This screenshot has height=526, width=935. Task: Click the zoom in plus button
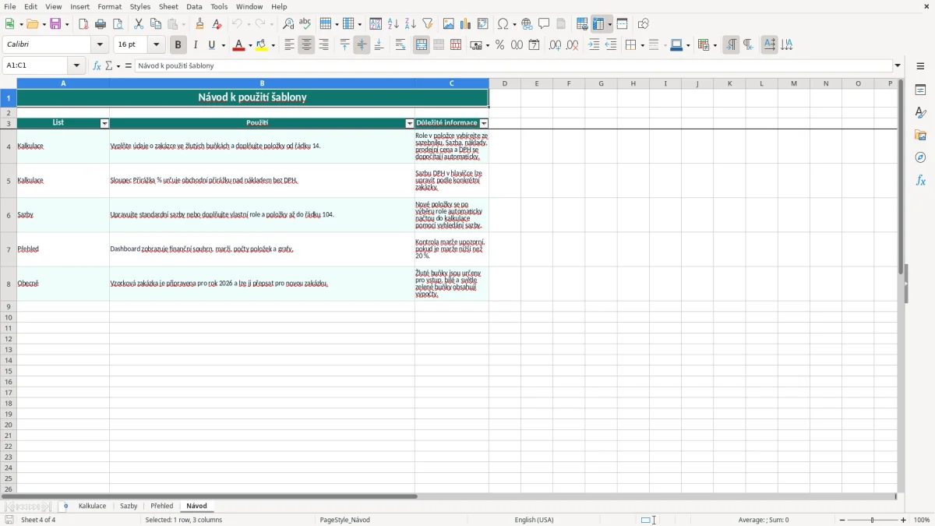tap(904, 520)
